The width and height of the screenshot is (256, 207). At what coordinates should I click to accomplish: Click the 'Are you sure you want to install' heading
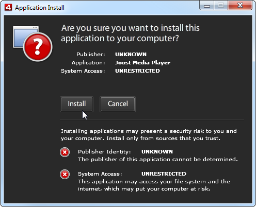(131, 33)
